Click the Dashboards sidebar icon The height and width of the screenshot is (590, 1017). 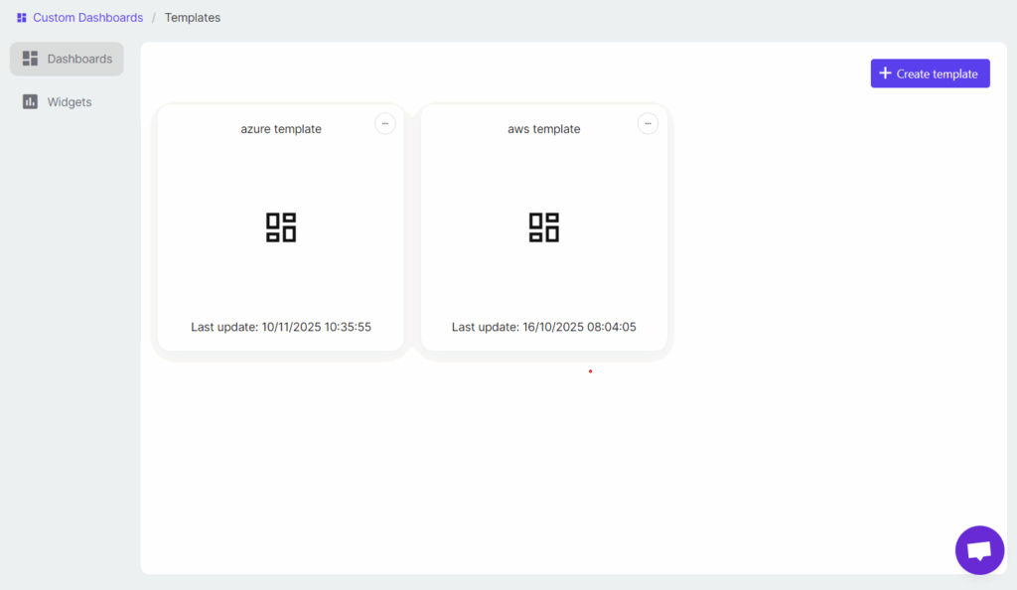[30, 59]
